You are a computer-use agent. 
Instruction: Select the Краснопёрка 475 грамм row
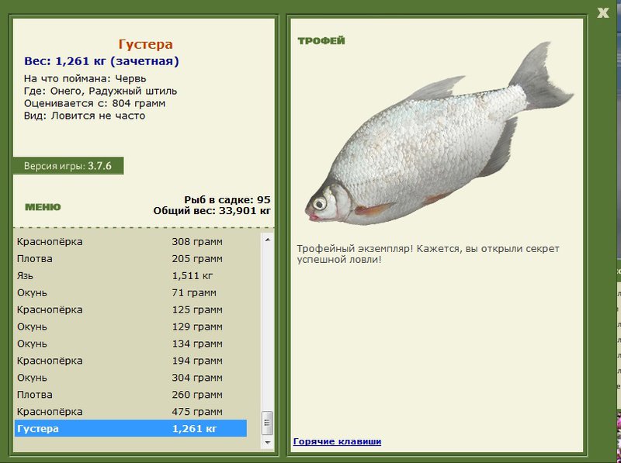click(x=130, y=412)
